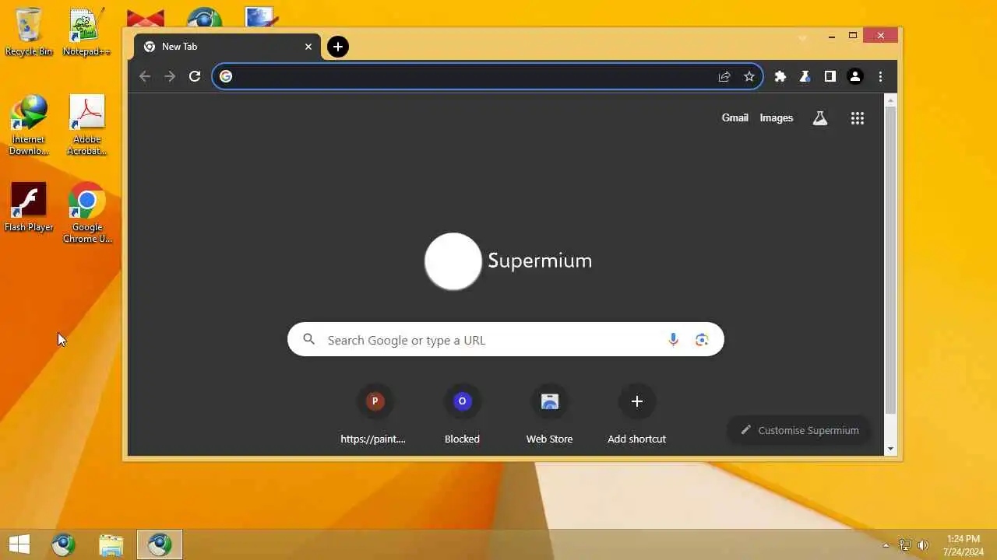Click the magnifier icon in the search box

pos(308,340)
